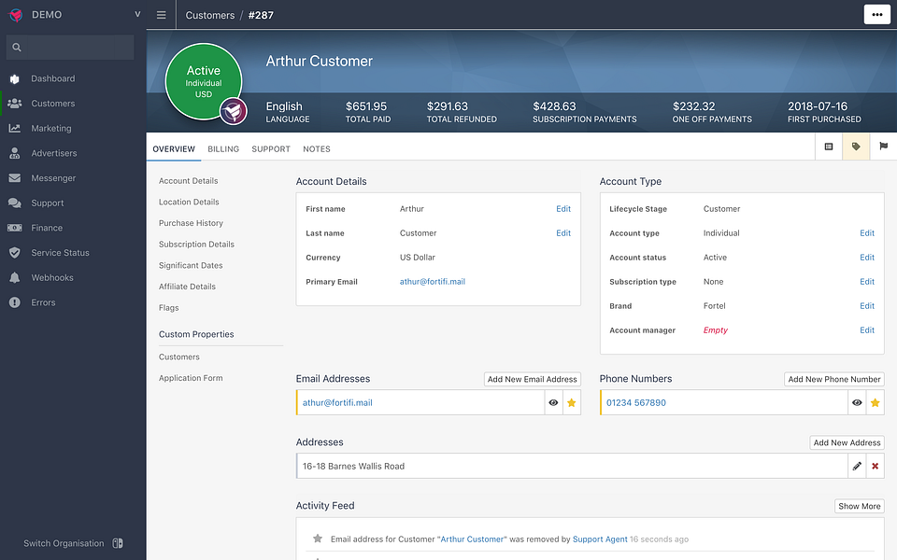
Task: Jump to Purchase History section
Action: point(191,223)
